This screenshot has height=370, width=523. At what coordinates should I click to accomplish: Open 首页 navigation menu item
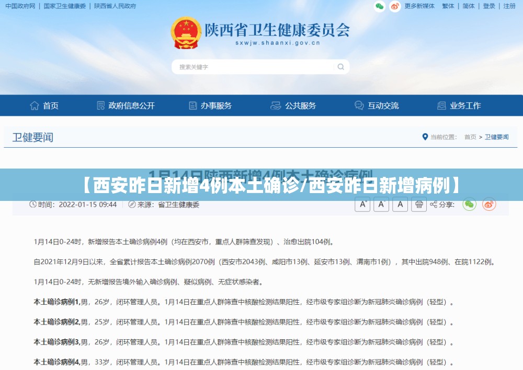[44, 106]
